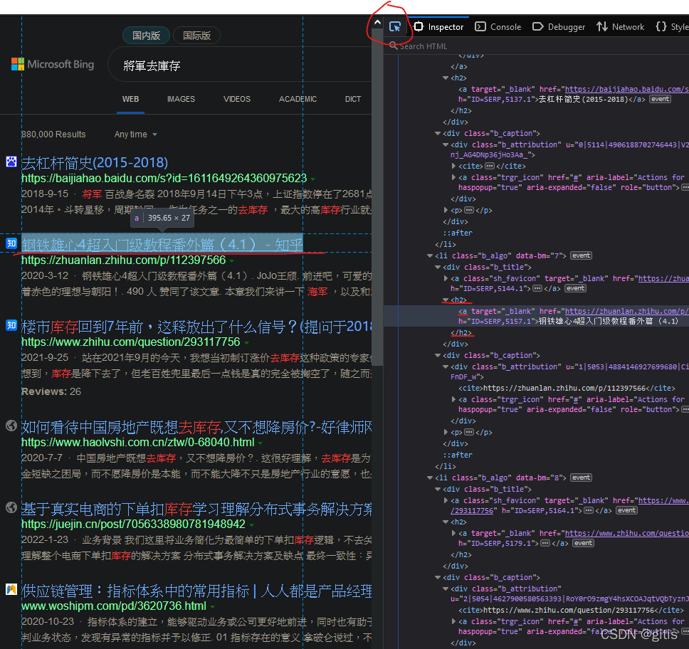Collapse b_title div under data-bm="7"
Screen dimensions: 689x649
pos(438,267)
